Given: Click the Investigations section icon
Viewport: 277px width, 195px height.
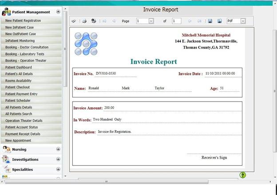Looking at the screenshot, I should 6,159.
